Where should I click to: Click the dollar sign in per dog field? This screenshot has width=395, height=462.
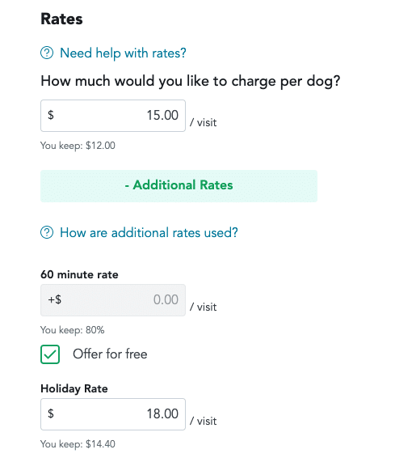(x=51, y=115)
